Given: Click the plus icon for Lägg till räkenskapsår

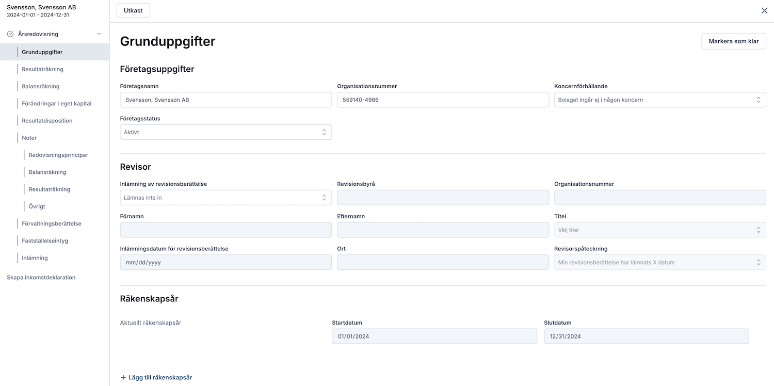Looking at the screenshot, I should coord(123,378).
